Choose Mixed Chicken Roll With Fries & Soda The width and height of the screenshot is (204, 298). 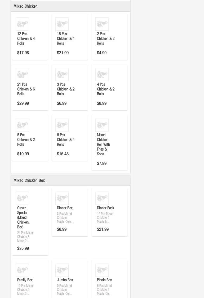click(103, 145)
